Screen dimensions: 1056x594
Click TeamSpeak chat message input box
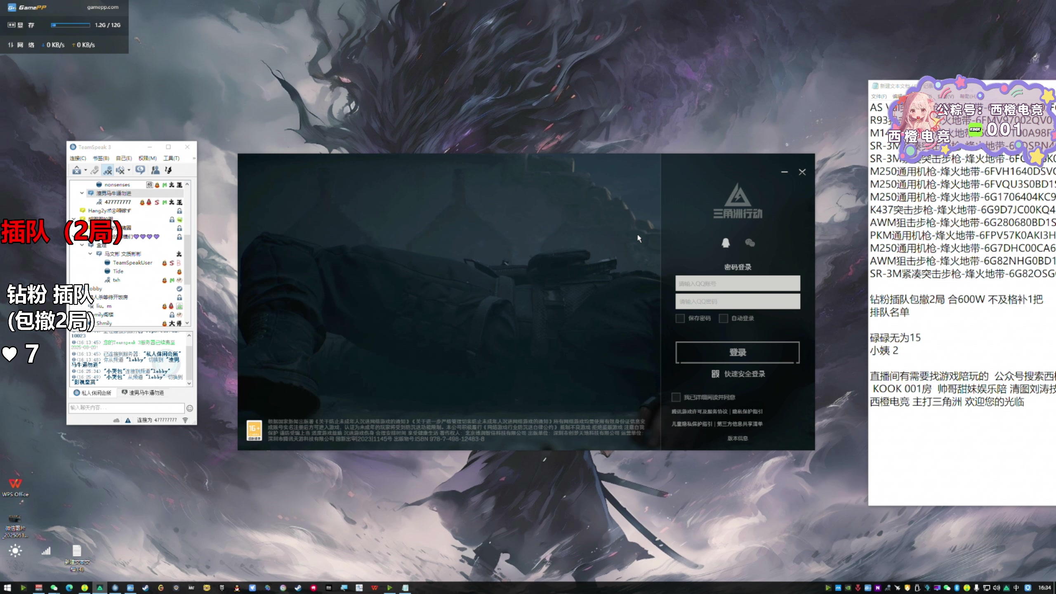tap(127, 408)
